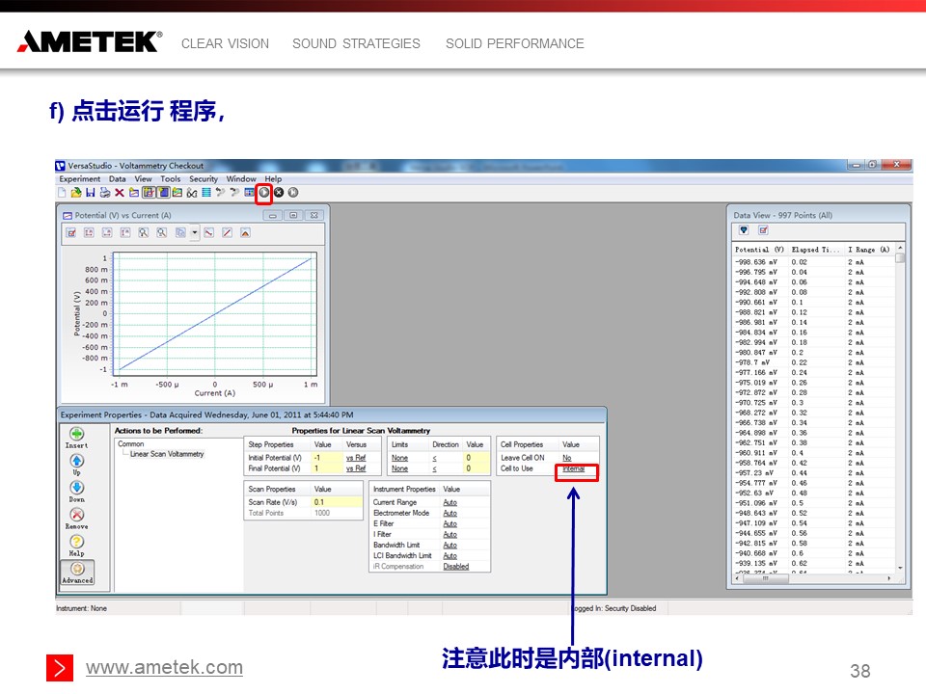This screenshot has width=926, height=694.
Task: Click the Stop experiment button in toolbar
Action: click(x=279, y=193)
